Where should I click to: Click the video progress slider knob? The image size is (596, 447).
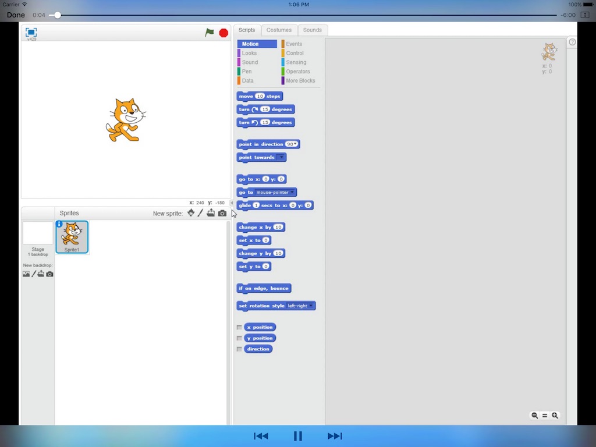click(x=57, y=15)
